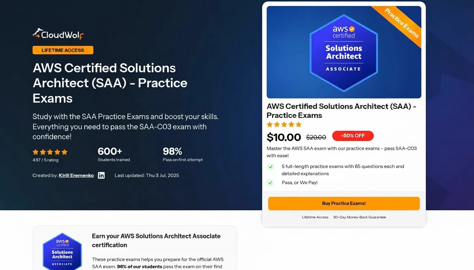The image size is (474, 270).
Task: Click the $10.00 price
Action: click(284, 137)
